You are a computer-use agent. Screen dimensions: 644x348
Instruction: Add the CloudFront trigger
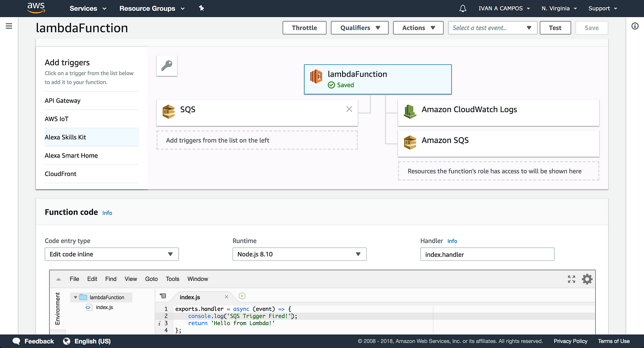pos(91,174)
